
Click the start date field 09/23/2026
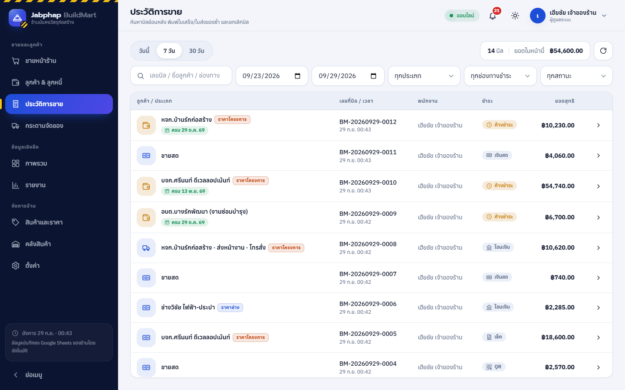(272, 76)
